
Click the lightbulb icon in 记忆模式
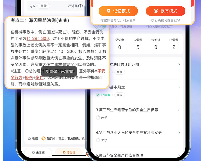pyautogui.click(x=109, y=11)
